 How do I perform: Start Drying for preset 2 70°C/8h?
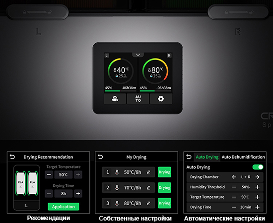pos(164,187)
